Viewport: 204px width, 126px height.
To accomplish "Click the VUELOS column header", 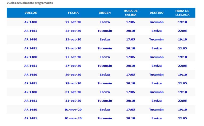I will pyautogui.click(x=31, y=13).
